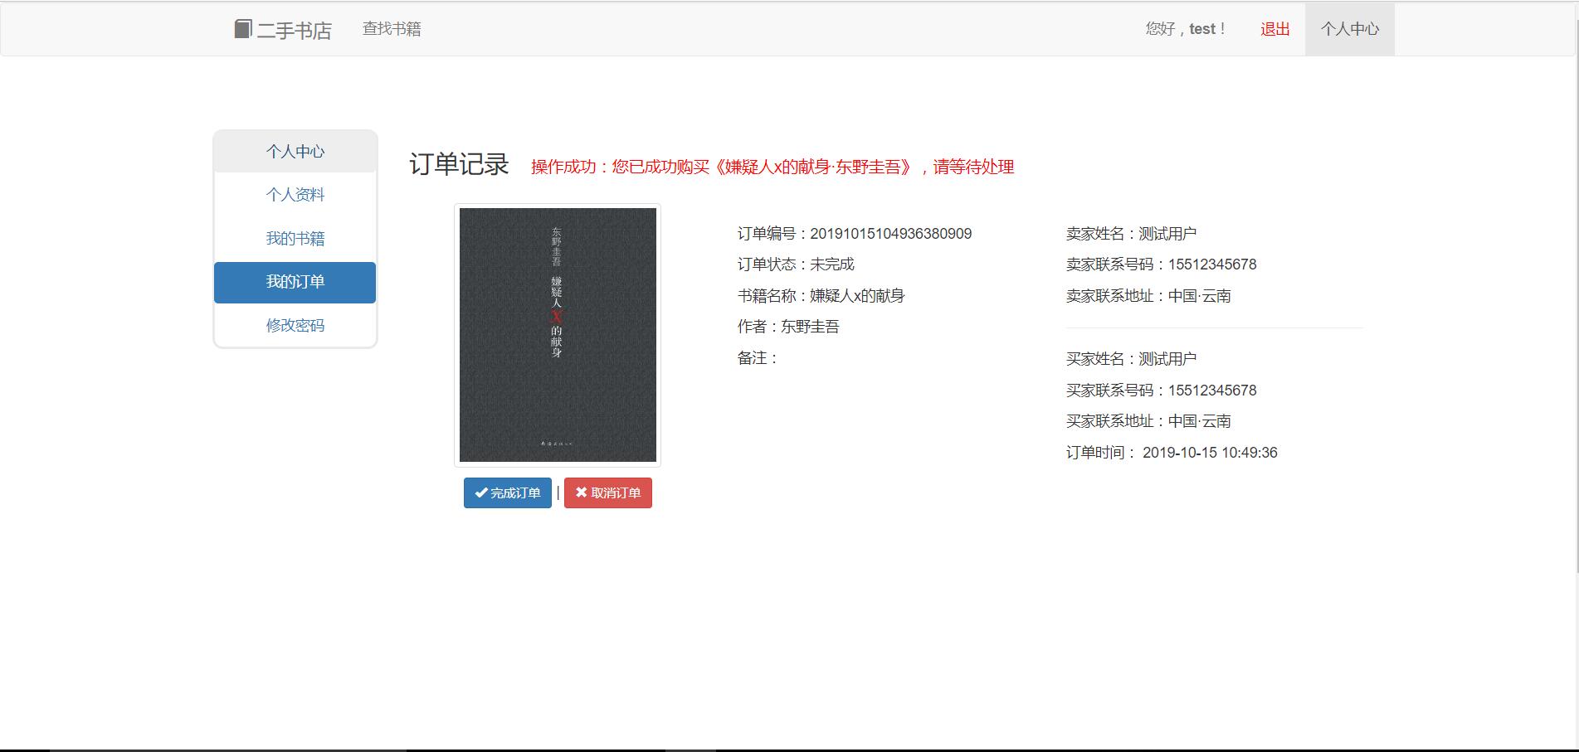The image size is (1579, 752).
Task: Click the 完成订单 button
Action: 508,493
